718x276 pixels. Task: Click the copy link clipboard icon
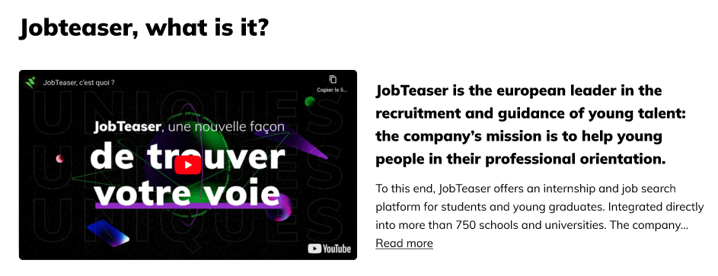coord(333,79)
